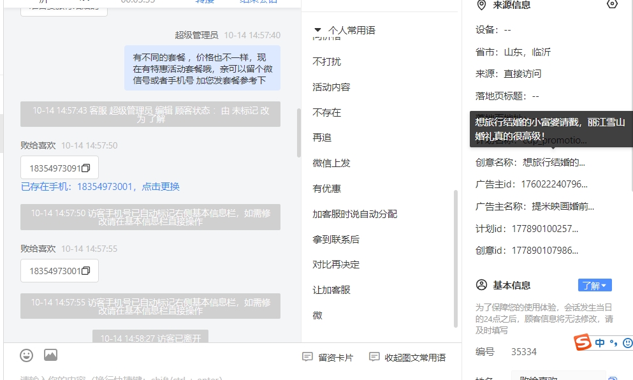This screenshot has width=633, height=380.
Task: Open the 留资卡片 button
Action: [x=328, y=358]
